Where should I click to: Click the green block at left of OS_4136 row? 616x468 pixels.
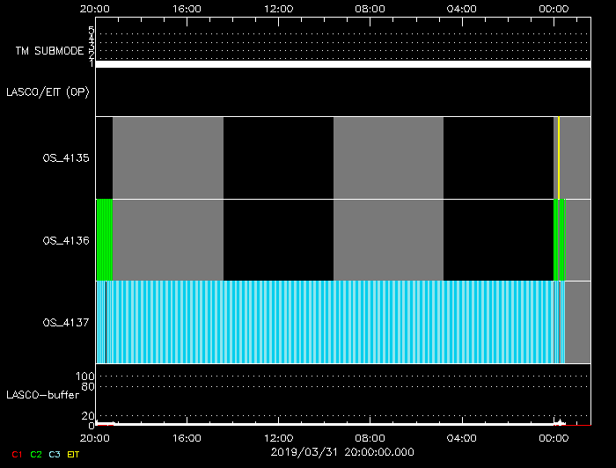click(x=104, y=240)
